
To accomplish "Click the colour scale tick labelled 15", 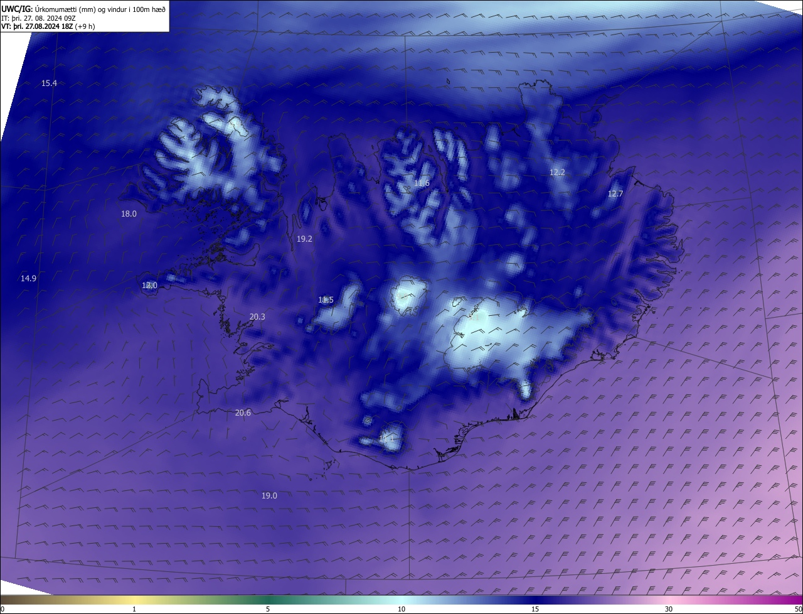I will pos(535,609).
